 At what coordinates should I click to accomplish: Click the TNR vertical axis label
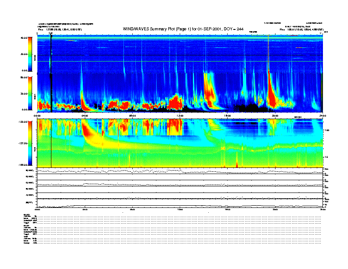point(35,150)
